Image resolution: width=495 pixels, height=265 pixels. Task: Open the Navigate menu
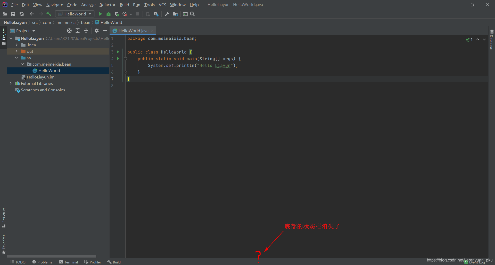(55, 5)
